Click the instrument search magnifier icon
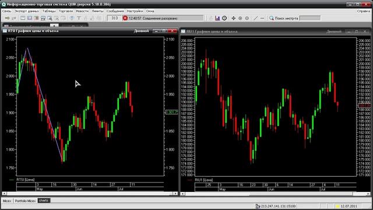 (272, 18)
